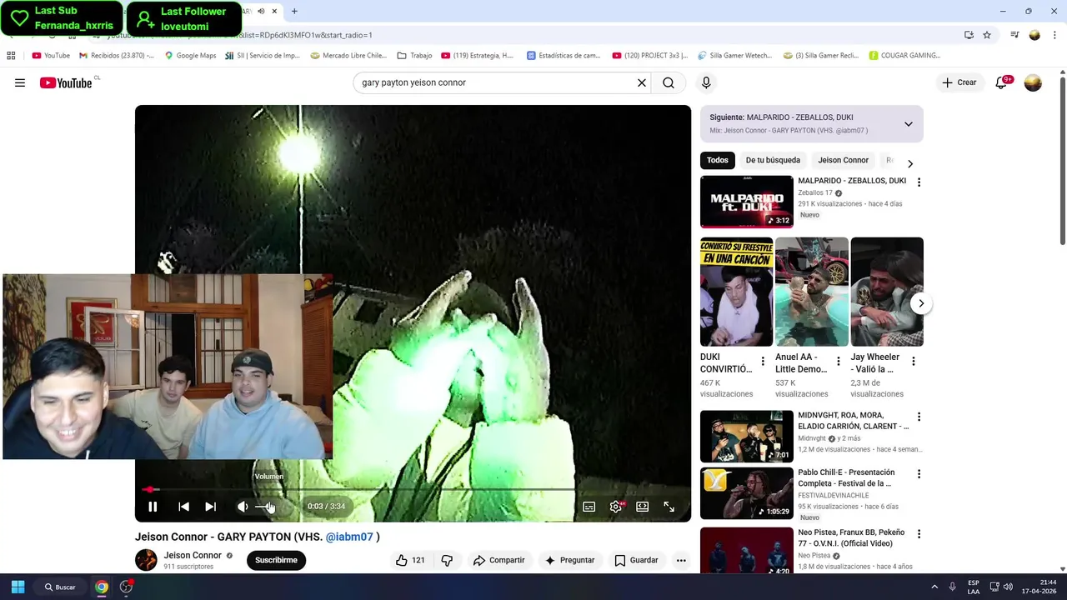Mute the video volume speaker icon

243,507
